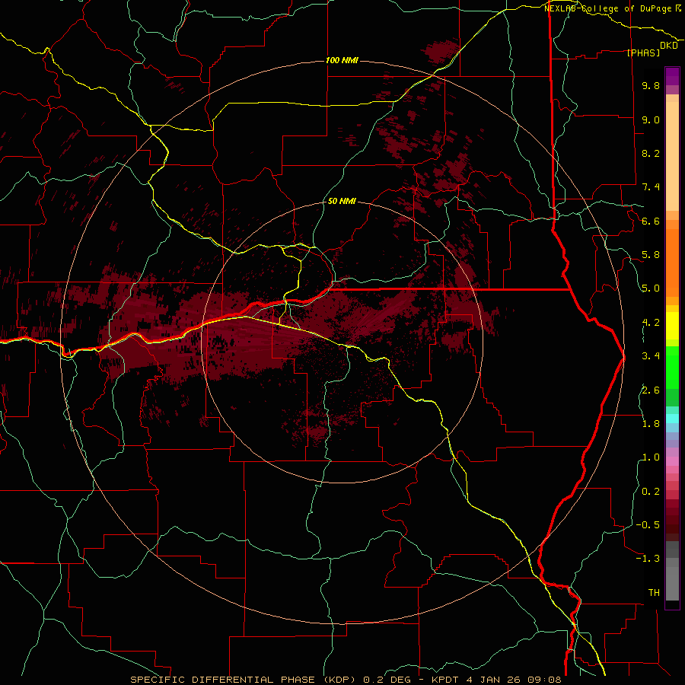
Task: Select the 6.6 value on the scale
Action: (x=651, y=221)
